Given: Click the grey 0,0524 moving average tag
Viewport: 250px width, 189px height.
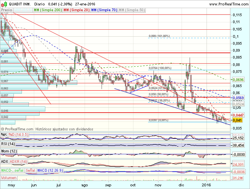Looking at the screenshot, I should (x=238, y=104).
